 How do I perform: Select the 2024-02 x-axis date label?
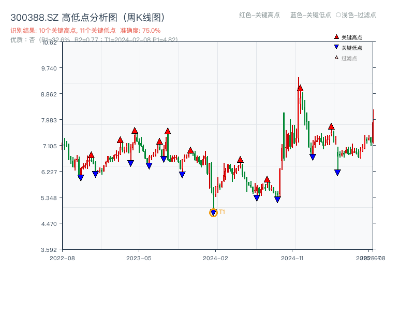[215, 258]
